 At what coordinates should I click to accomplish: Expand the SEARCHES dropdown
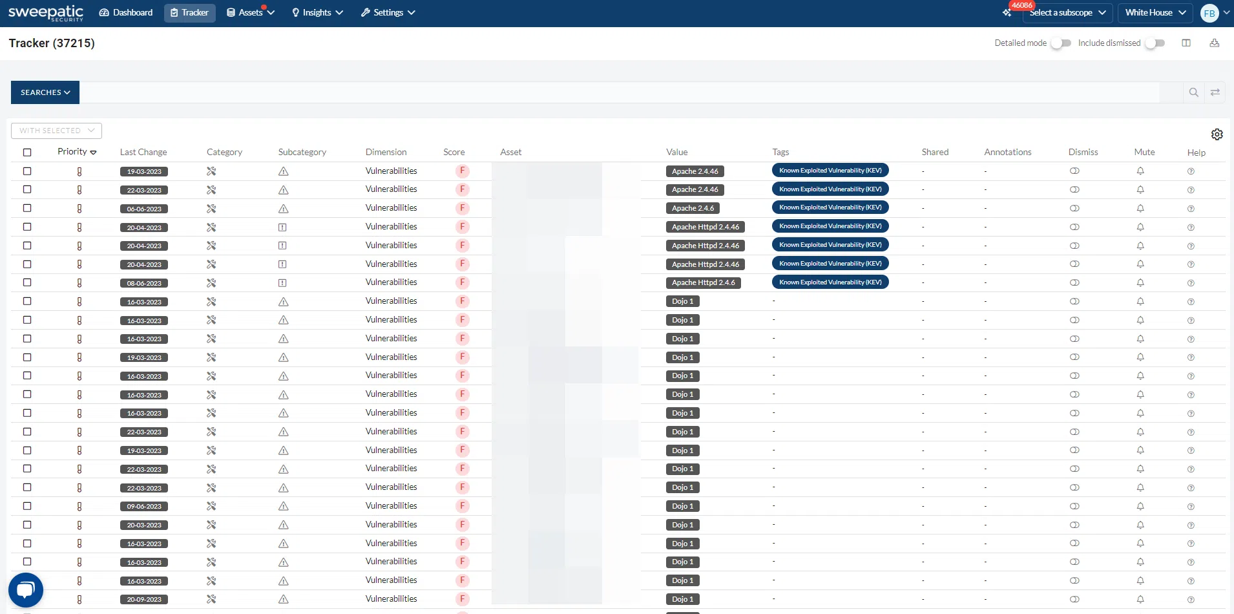tap(45, 92)
